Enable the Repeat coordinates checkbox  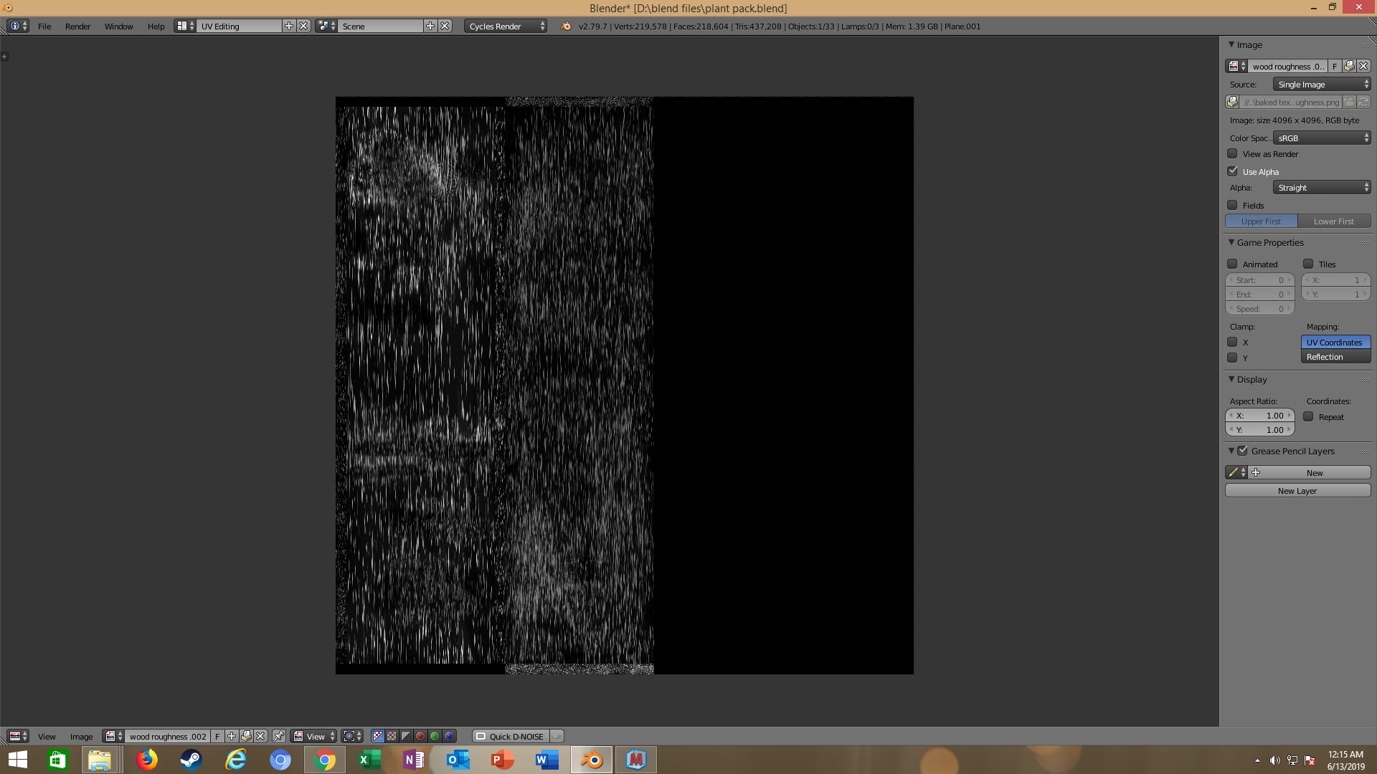(1308, 416)
